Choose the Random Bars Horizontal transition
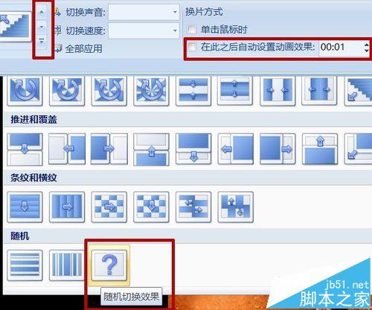Image resolution: width=372 pixels, height=310 pixels. [25, 265]
